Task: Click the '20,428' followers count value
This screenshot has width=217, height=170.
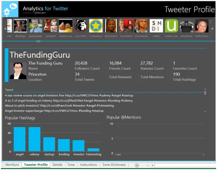Action: pyautogui.click(x=81, y=63)
